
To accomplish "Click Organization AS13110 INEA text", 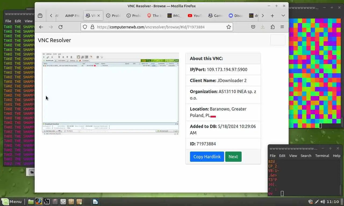I will (x=223, y=95).
